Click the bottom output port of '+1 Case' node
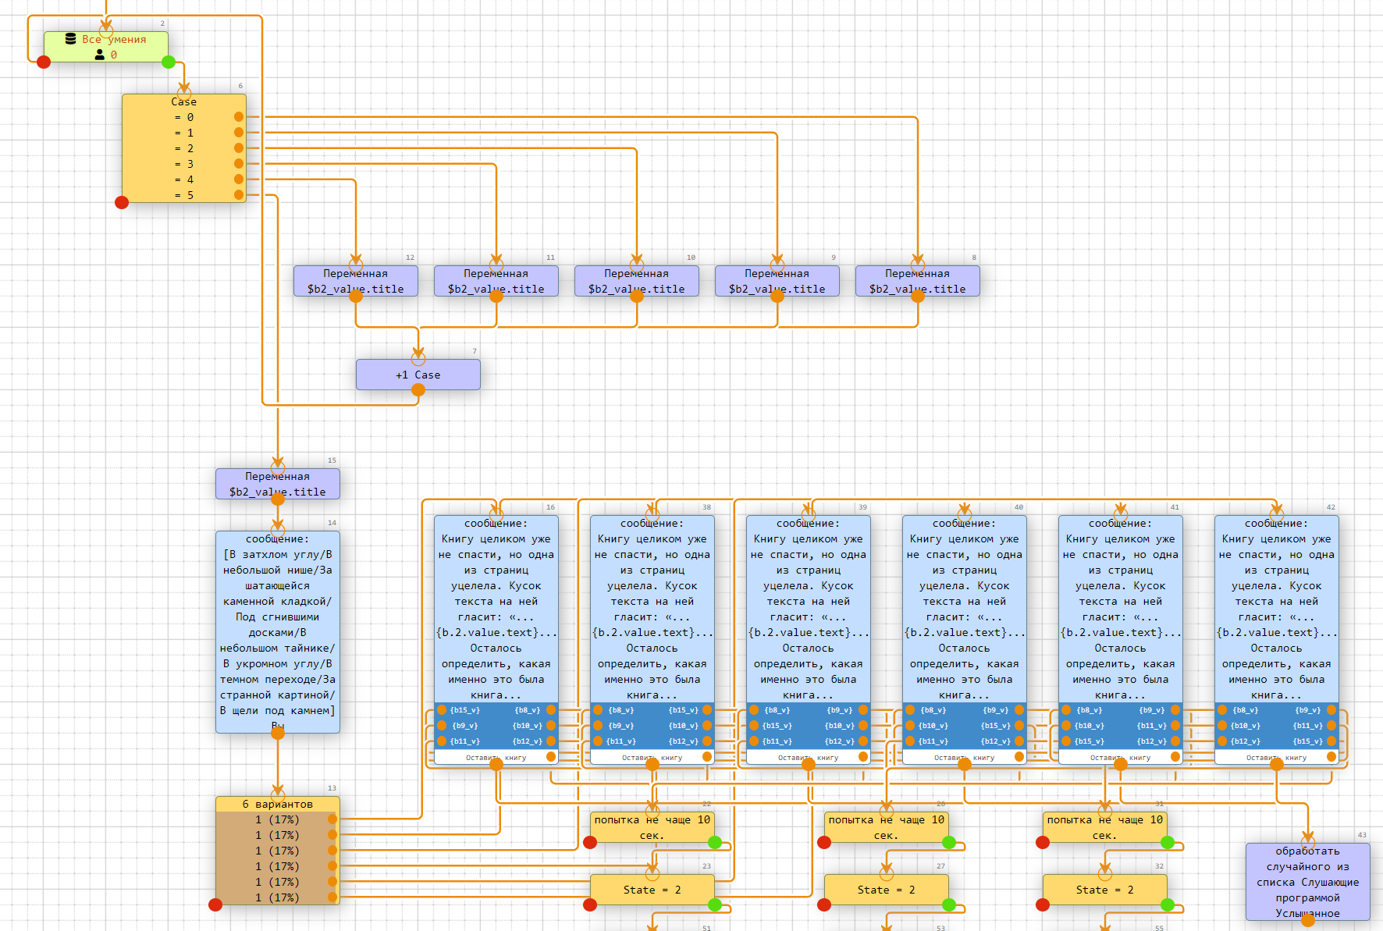1383x931 pixels. pyautogui.click(x=418, y=390)
